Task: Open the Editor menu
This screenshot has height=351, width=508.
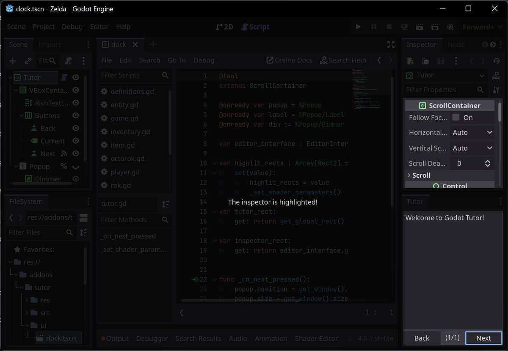Action: [99, 27]
